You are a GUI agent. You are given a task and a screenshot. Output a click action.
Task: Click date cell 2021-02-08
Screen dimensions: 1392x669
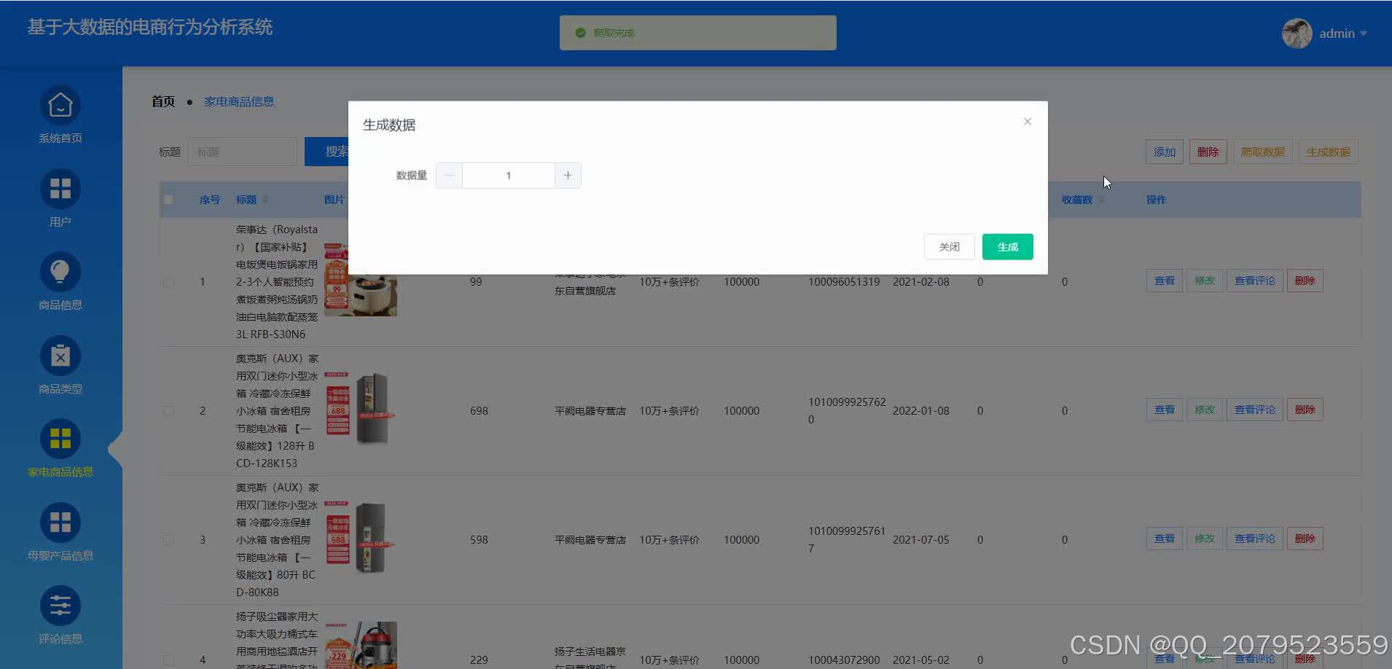(920, 282)
